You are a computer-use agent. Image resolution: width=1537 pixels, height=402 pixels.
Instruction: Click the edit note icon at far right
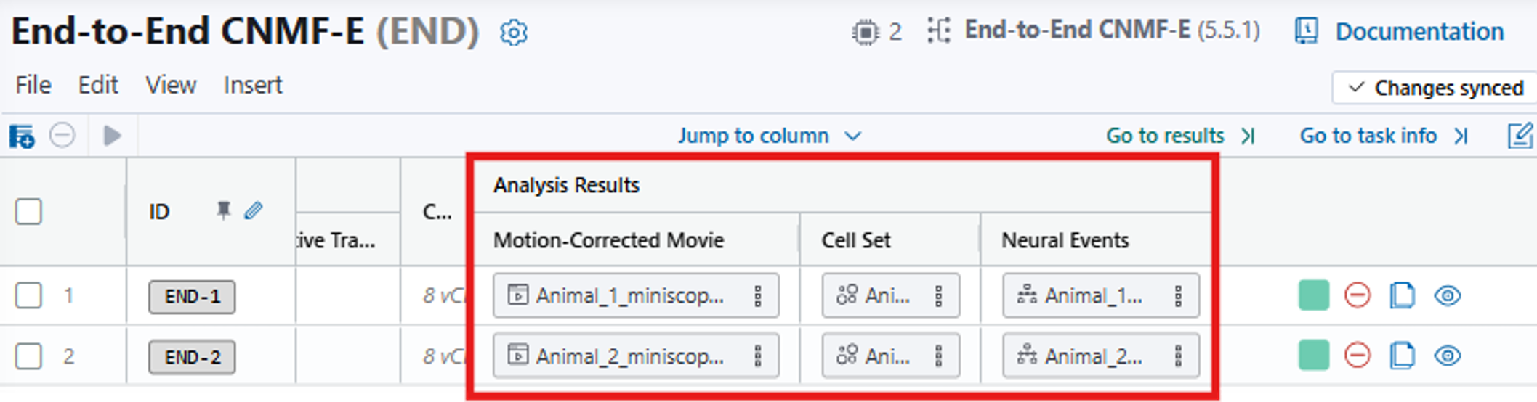pos(1520,136)
